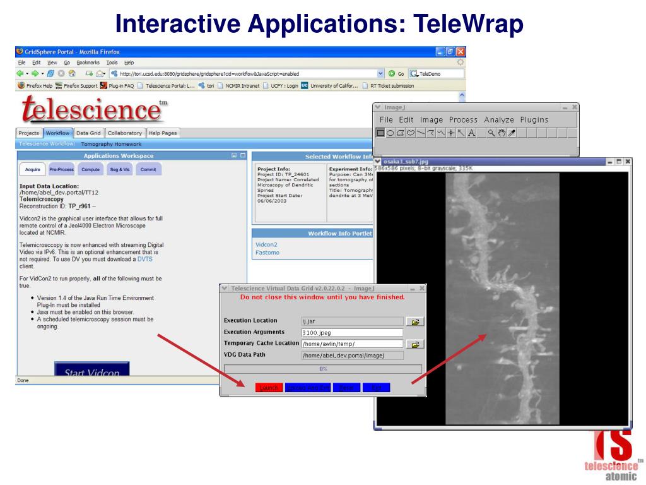Click the TeleDemo search box

[437, 73]
